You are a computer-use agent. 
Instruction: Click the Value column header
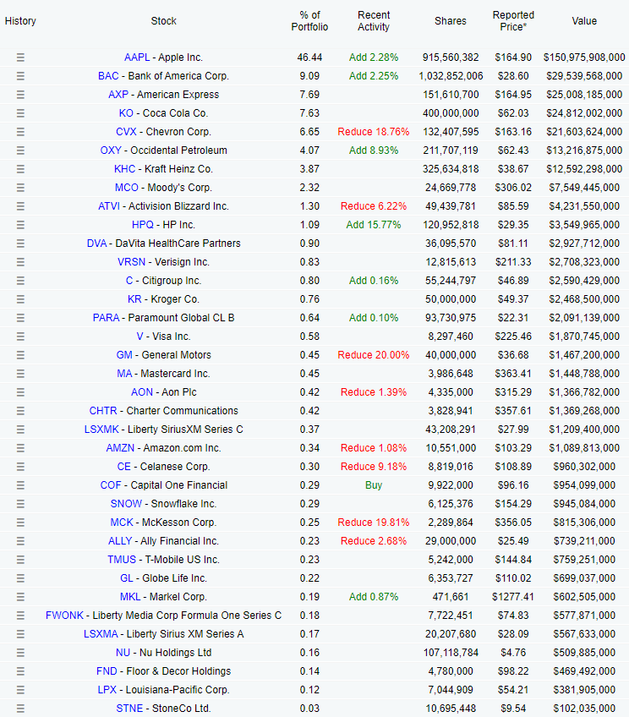click(584, 21)
